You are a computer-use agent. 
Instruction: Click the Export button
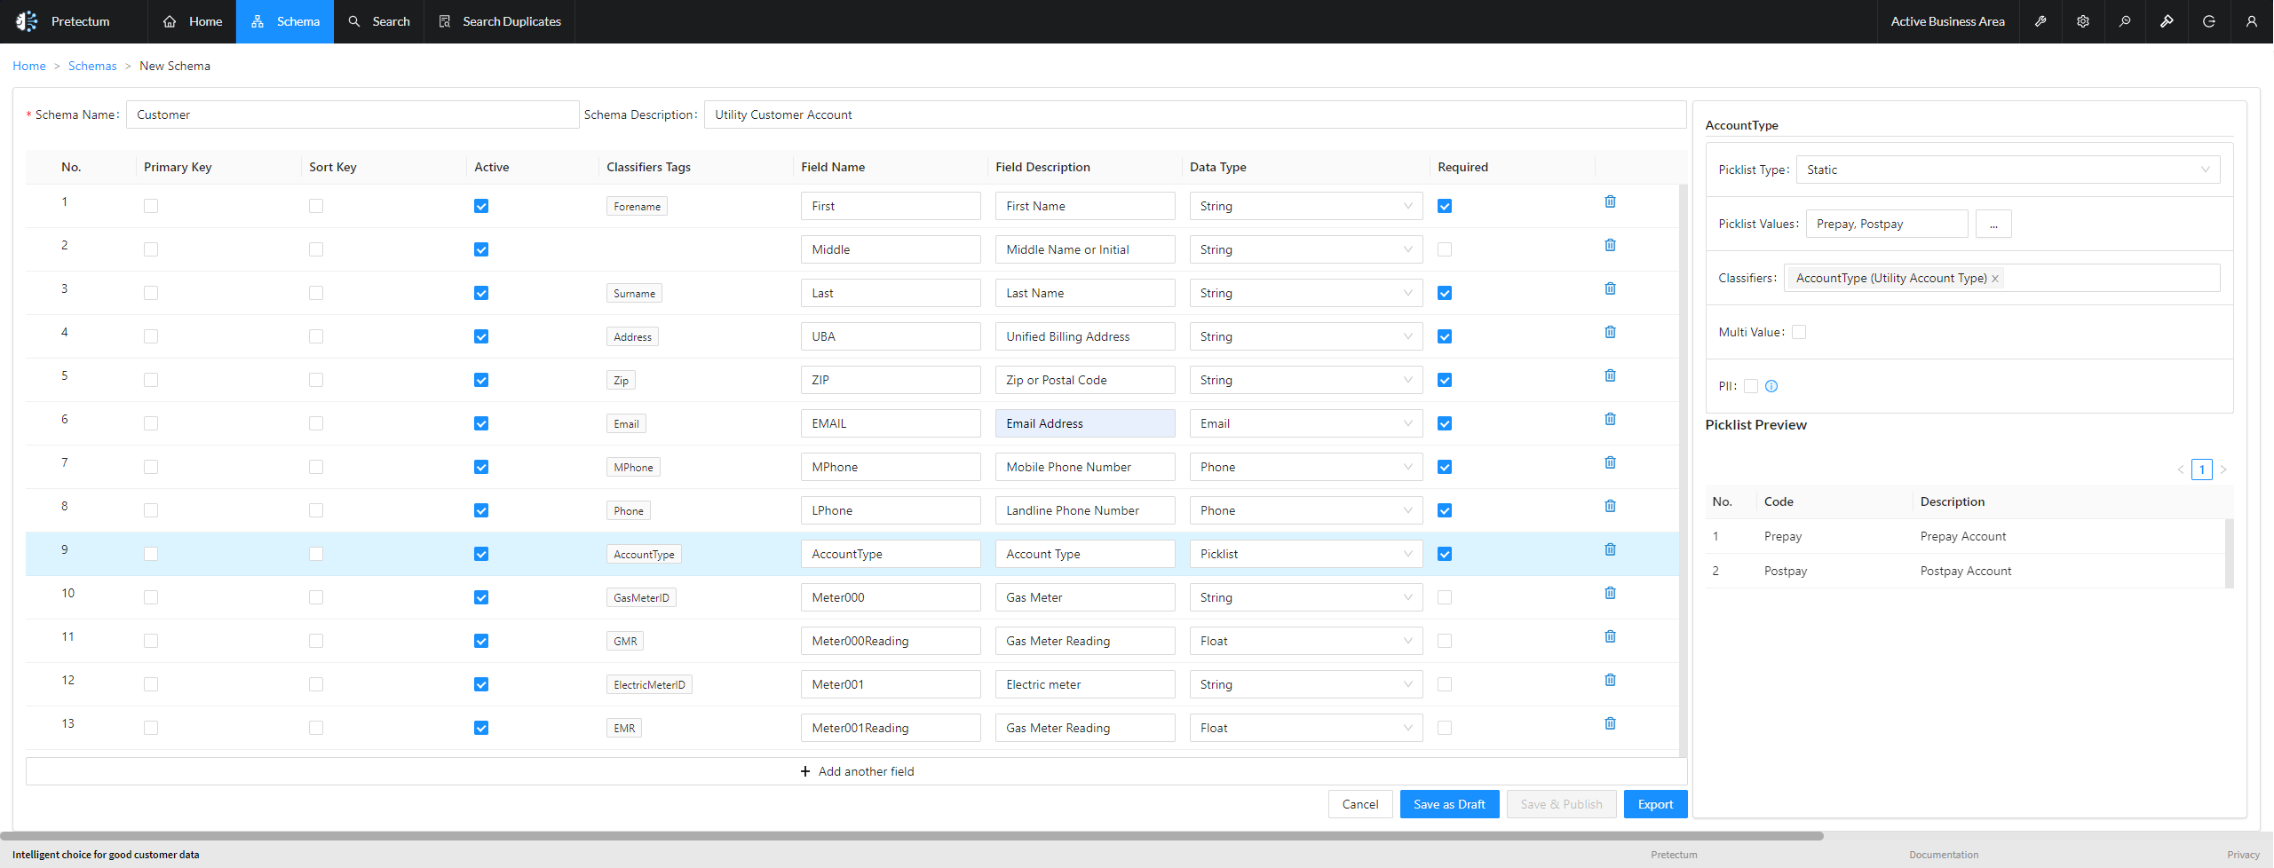click(1655, 804)
